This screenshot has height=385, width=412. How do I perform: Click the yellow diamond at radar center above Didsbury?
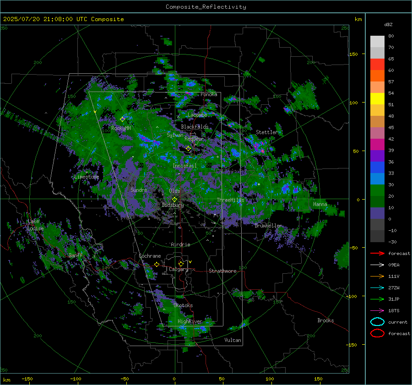coord(174,200)
